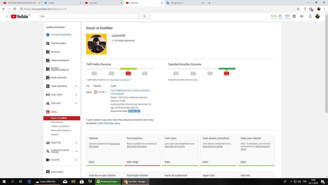Open the bar chart stats icon in header

click(294, 16)
